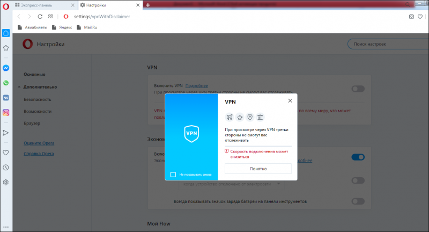Image resolution: width=429 pixels, height=232 pixels.
Task: Open History clock icon in sidebar
Action: (6, 168)
